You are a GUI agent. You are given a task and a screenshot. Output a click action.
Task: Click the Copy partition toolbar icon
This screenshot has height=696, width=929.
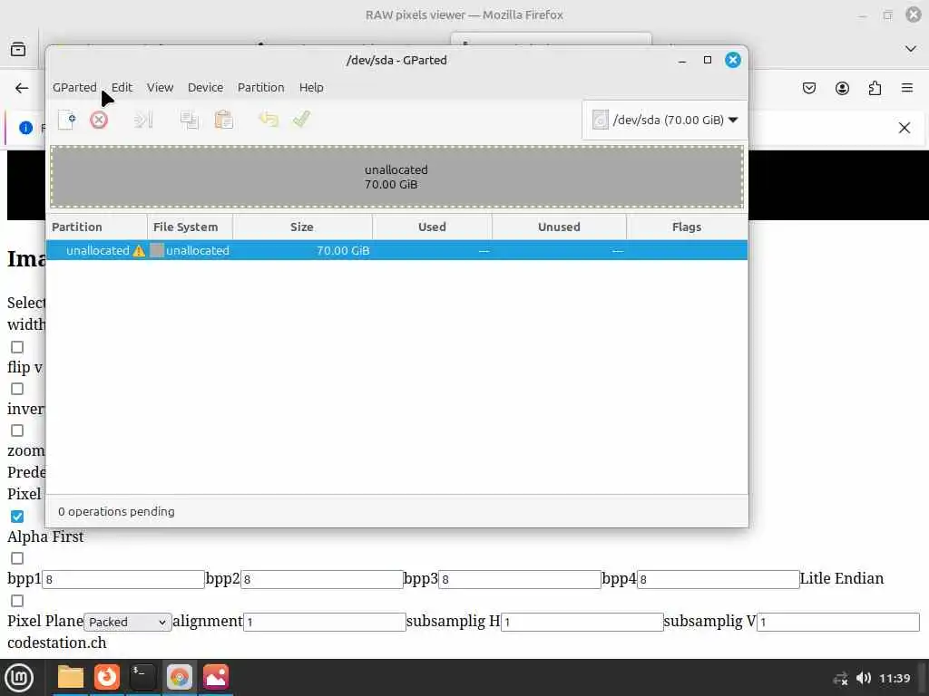[x=189, y=121]
